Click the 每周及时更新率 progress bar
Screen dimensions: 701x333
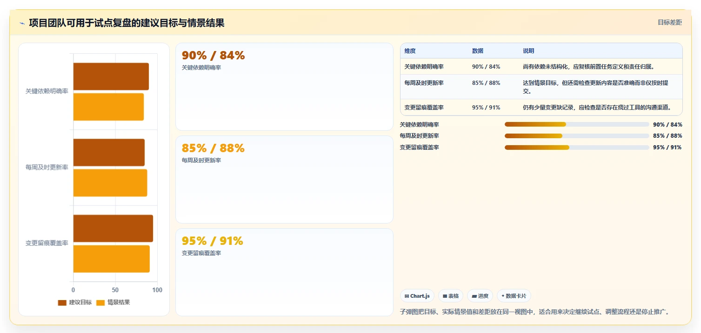(577, 136)
